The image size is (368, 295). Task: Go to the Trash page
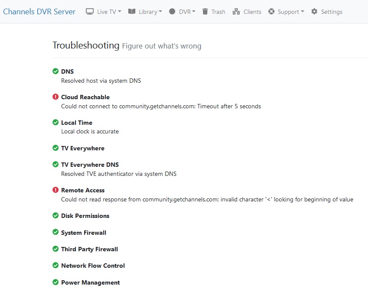point(218,12)
